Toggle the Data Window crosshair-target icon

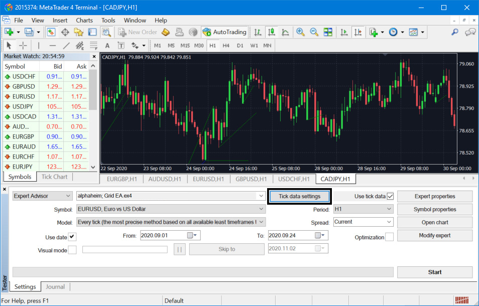coord(65,32)
